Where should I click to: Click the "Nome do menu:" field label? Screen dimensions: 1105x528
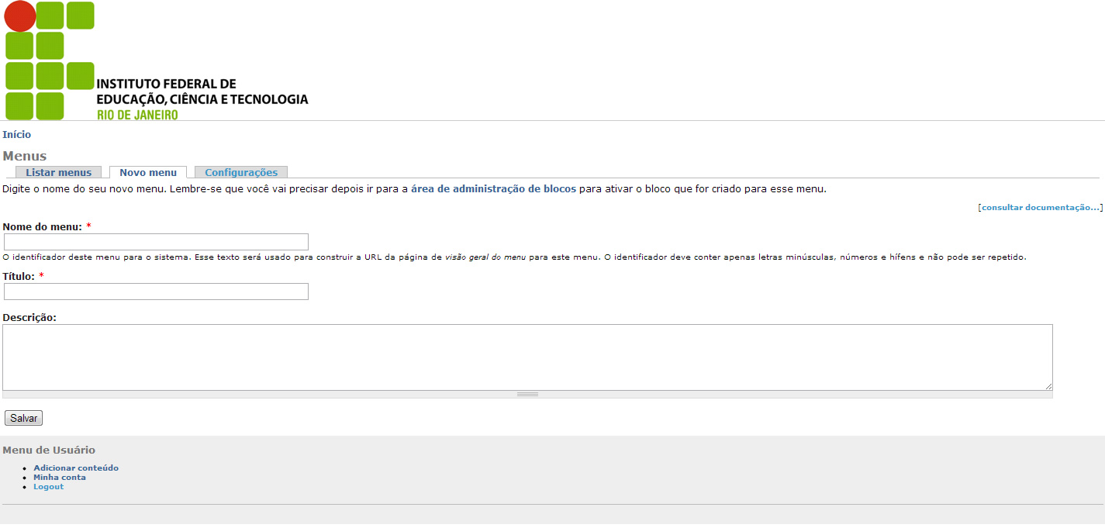[42, 227]
